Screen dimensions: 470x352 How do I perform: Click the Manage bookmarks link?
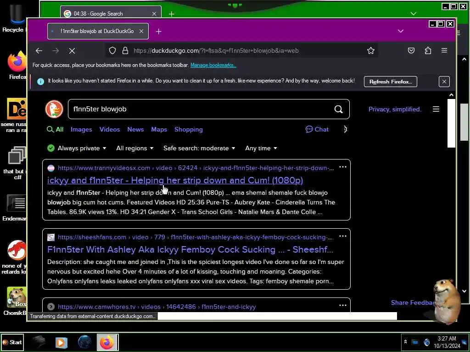213,65
